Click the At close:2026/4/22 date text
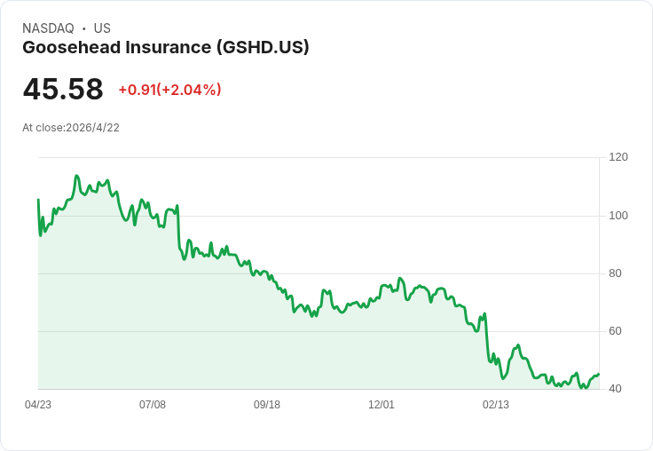 pyautogui.click(x=71, y=128)
